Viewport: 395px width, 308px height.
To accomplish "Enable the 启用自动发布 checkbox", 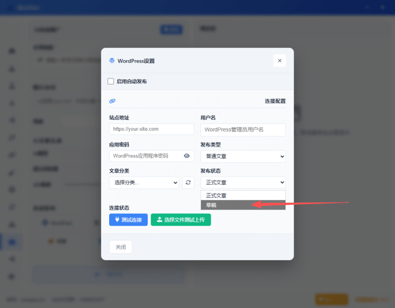I will 111,81.
